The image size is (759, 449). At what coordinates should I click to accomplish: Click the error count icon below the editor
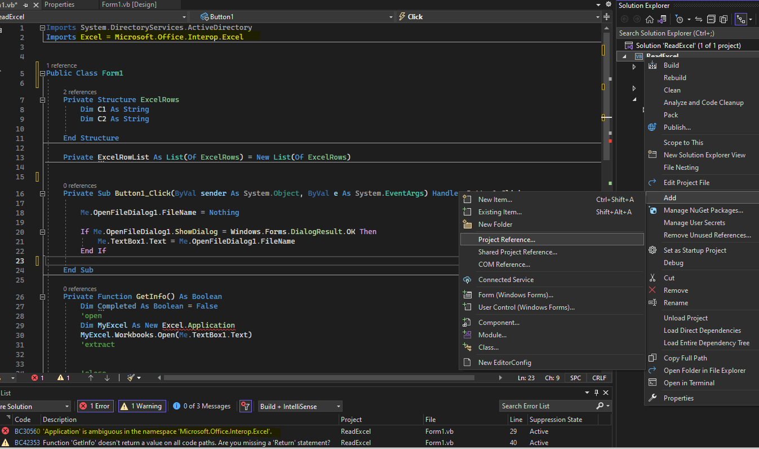(34, 378)
